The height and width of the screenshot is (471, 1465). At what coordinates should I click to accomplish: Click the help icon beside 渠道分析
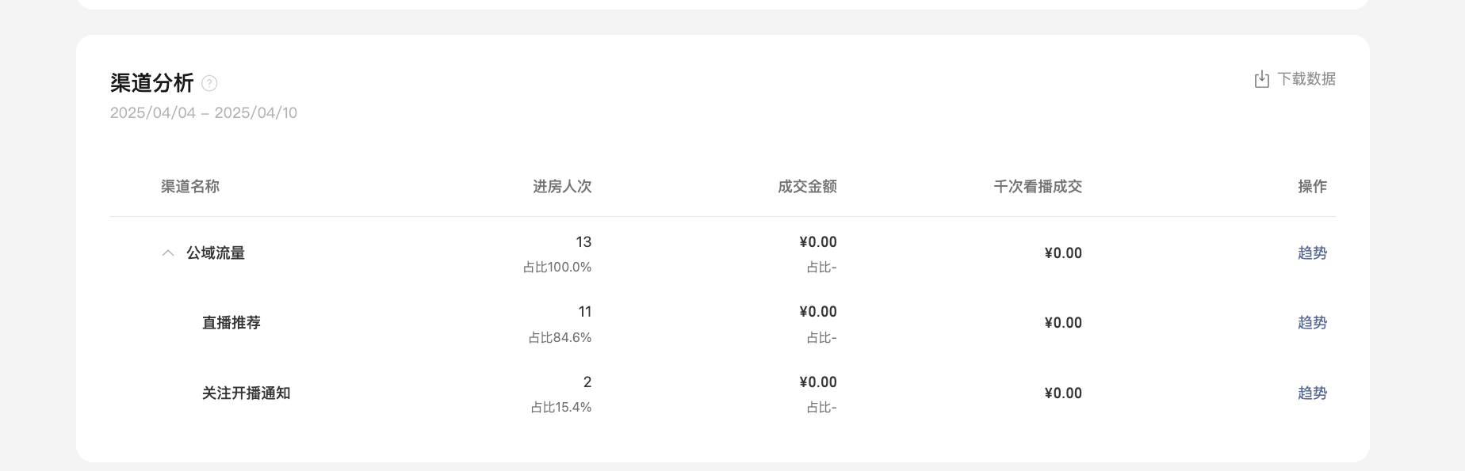[x=209, y=83]
